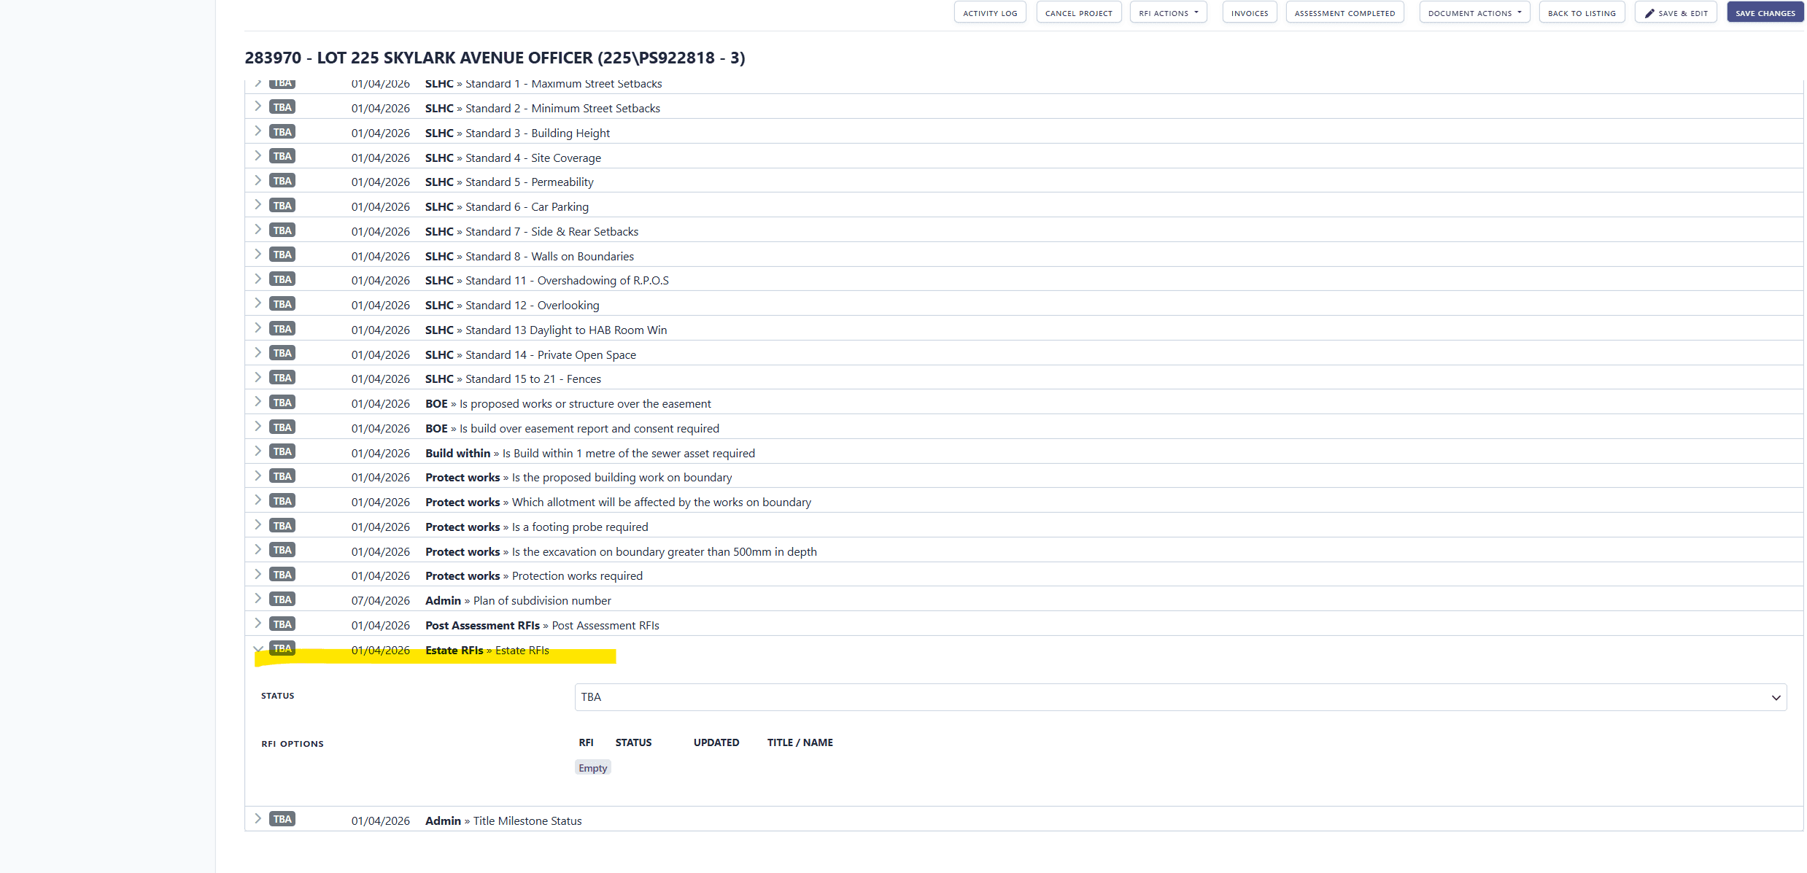Click TBA badge for Standard 3 Building Height

pyautogui.click(x=282, y=132)
